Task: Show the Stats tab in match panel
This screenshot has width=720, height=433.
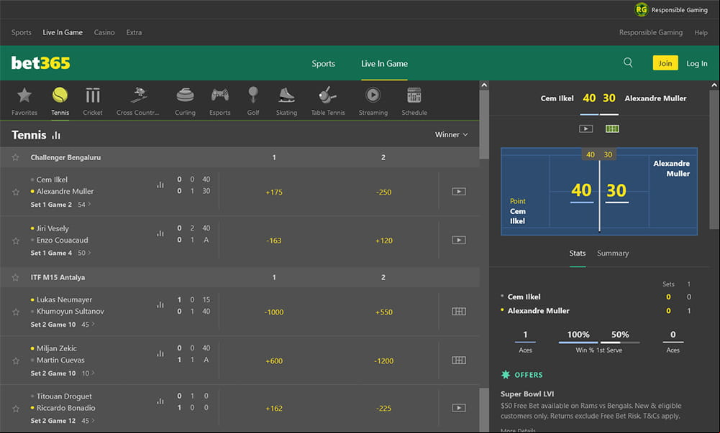Action: click(577, 253)
